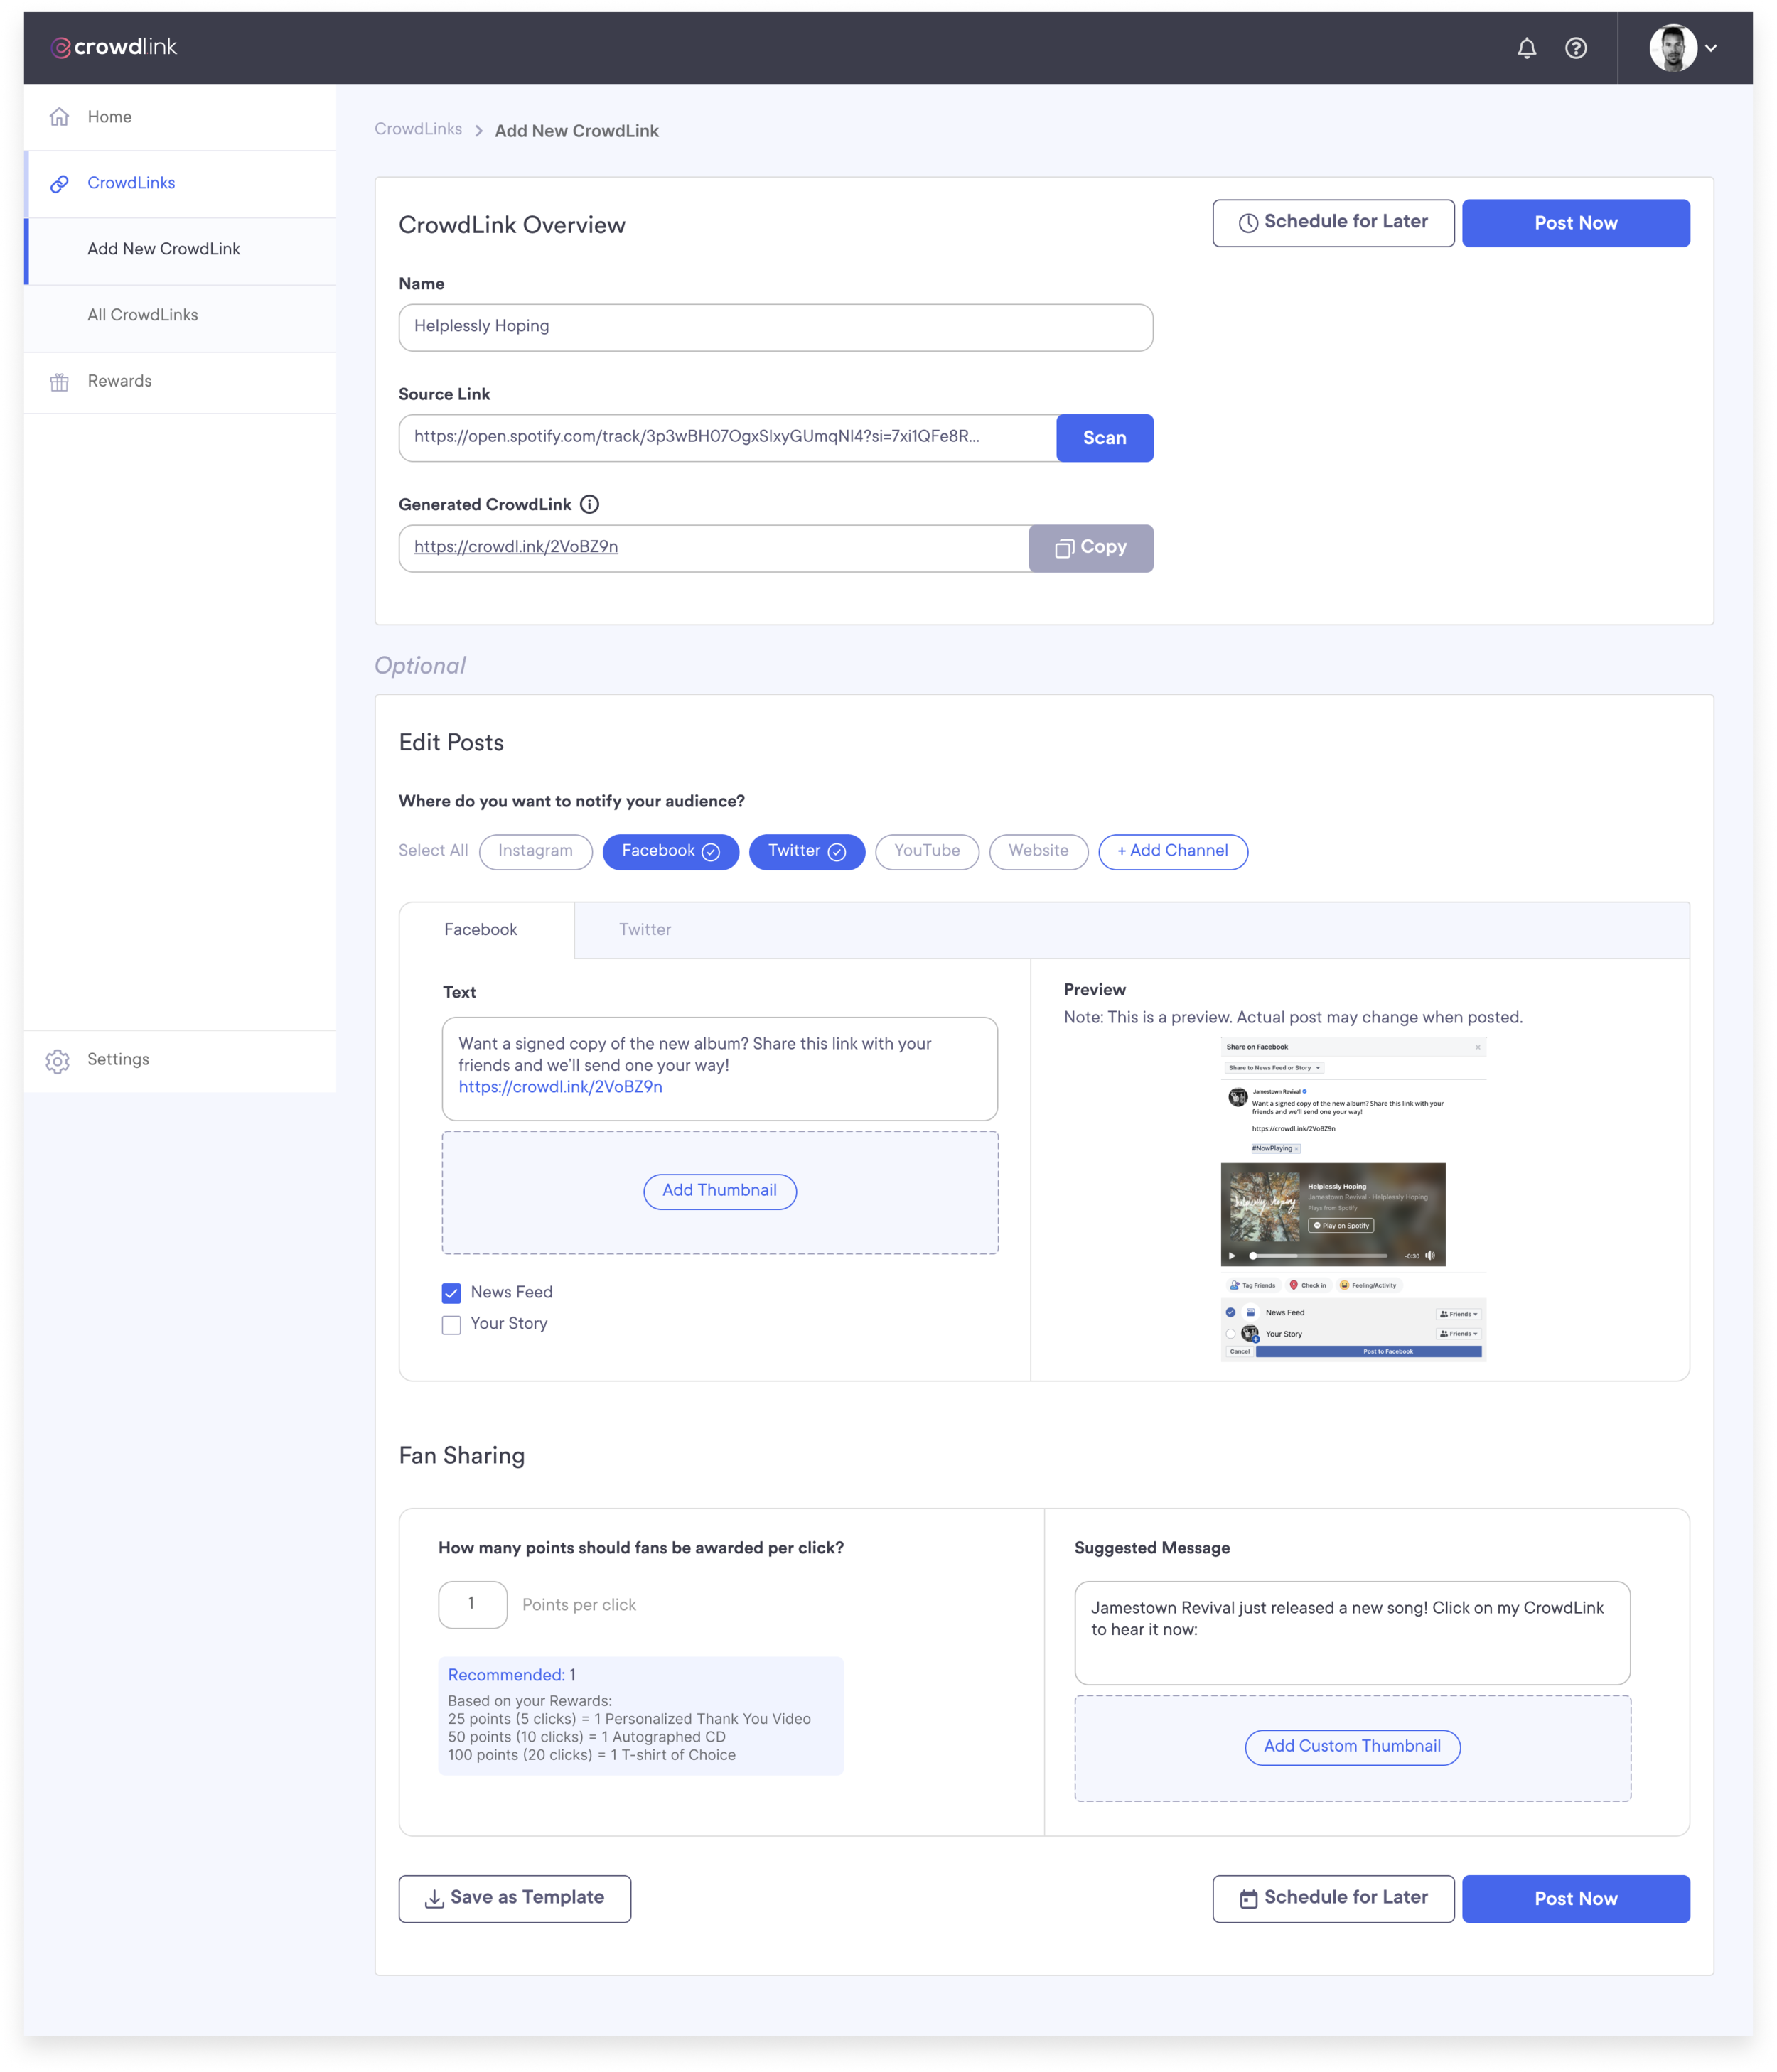Select the Instagram channel chip
The height and width of the screenshot is (2072, 1777).
[x=535, y=851]
